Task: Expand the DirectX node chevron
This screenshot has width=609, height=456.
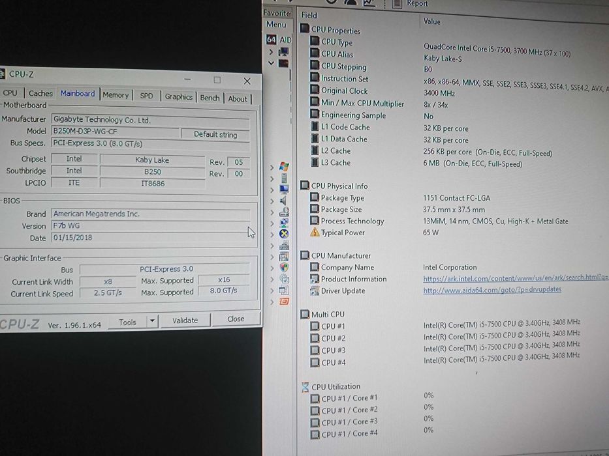Action: (x=272, y=235)
